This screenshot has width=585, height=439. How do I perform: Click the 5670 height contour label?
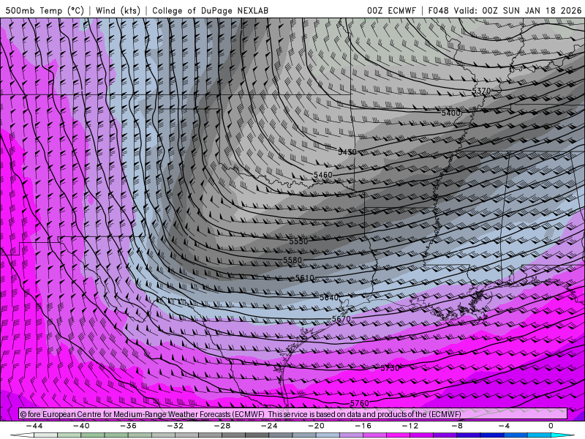[x=341, y=319]
